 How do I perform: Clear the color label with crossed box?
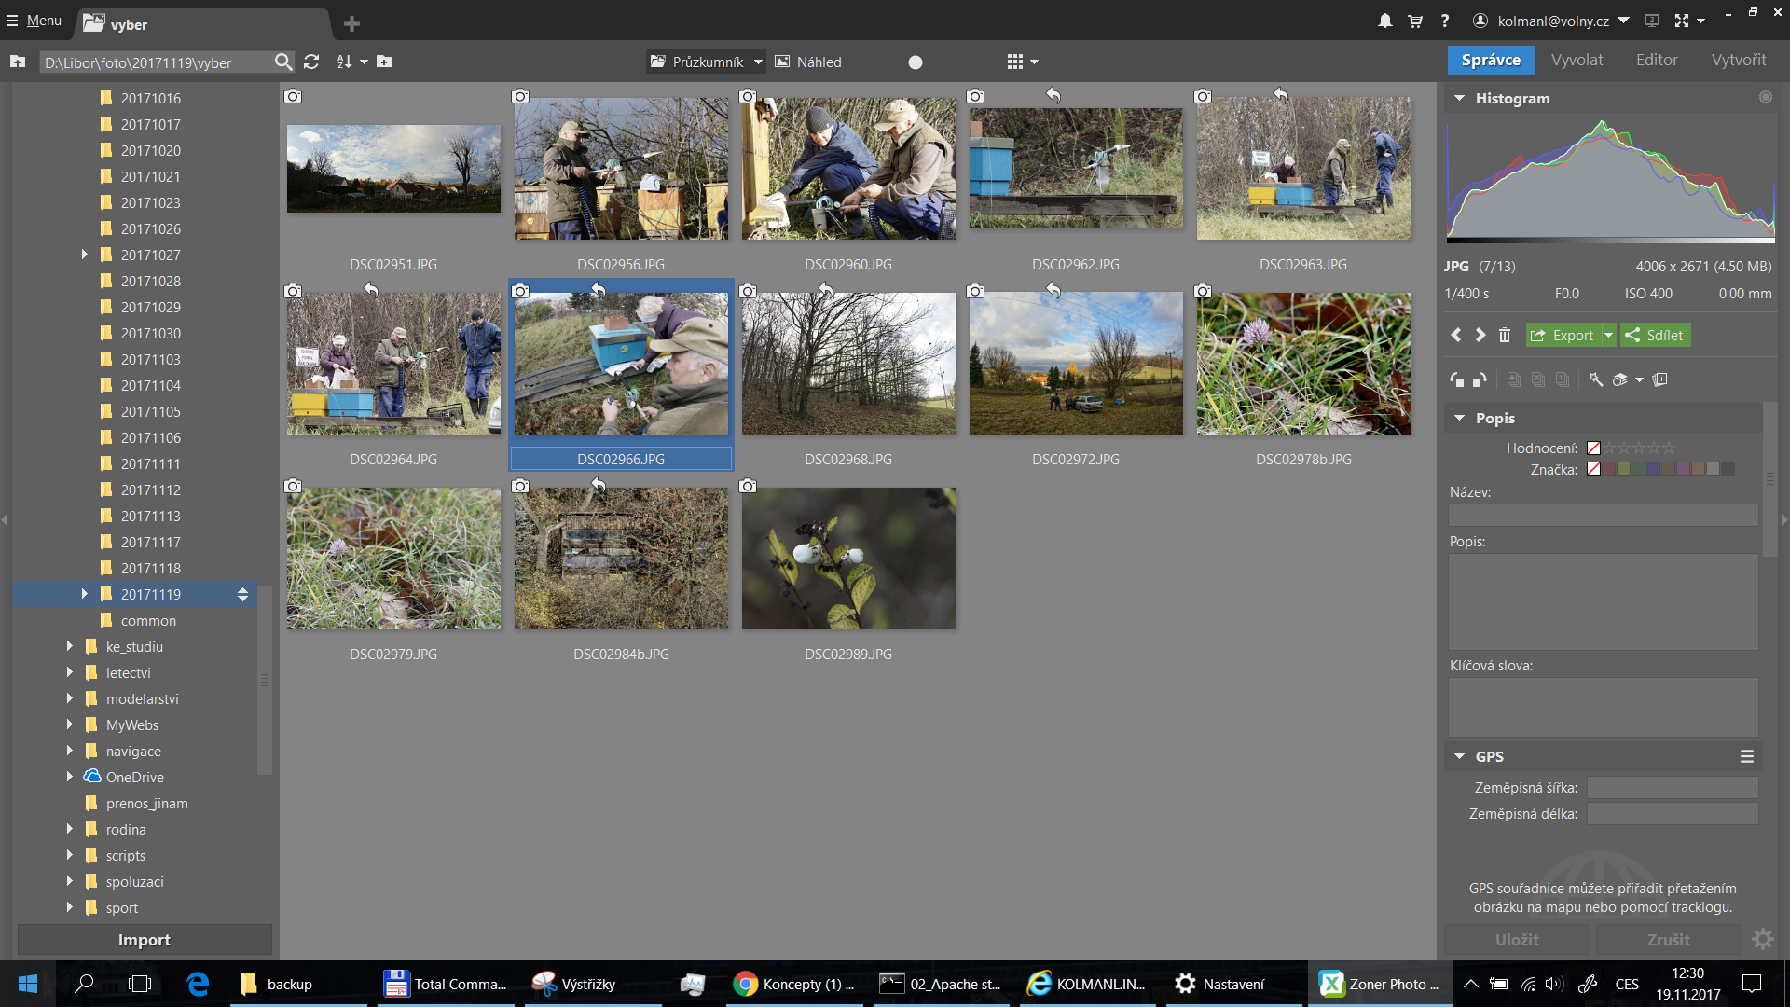(1593, 469)
